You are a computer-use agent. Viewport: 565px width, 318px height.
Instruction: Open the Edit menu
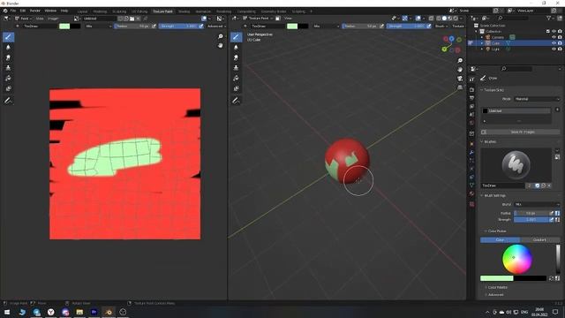(x=23, y=11)
